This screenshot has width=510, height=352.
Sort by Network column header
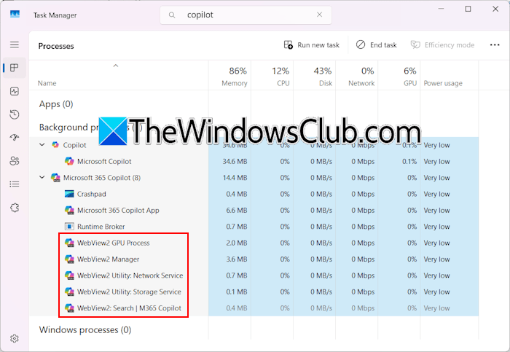coord(357,77)
